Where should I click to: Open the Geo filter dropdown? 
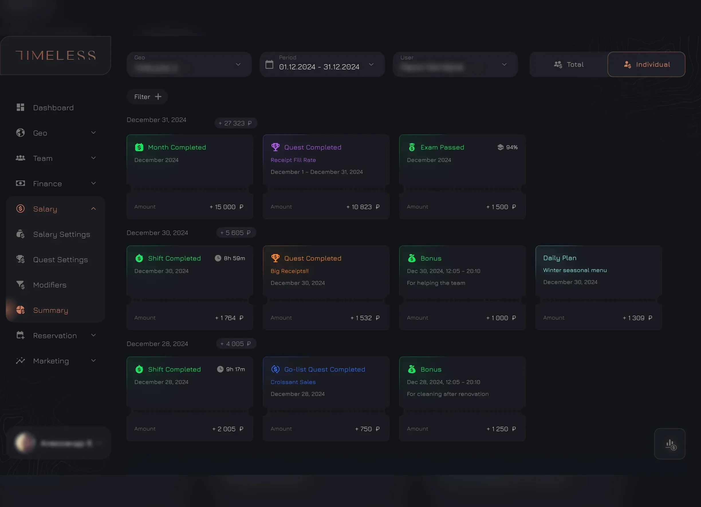tap(189, 64)
